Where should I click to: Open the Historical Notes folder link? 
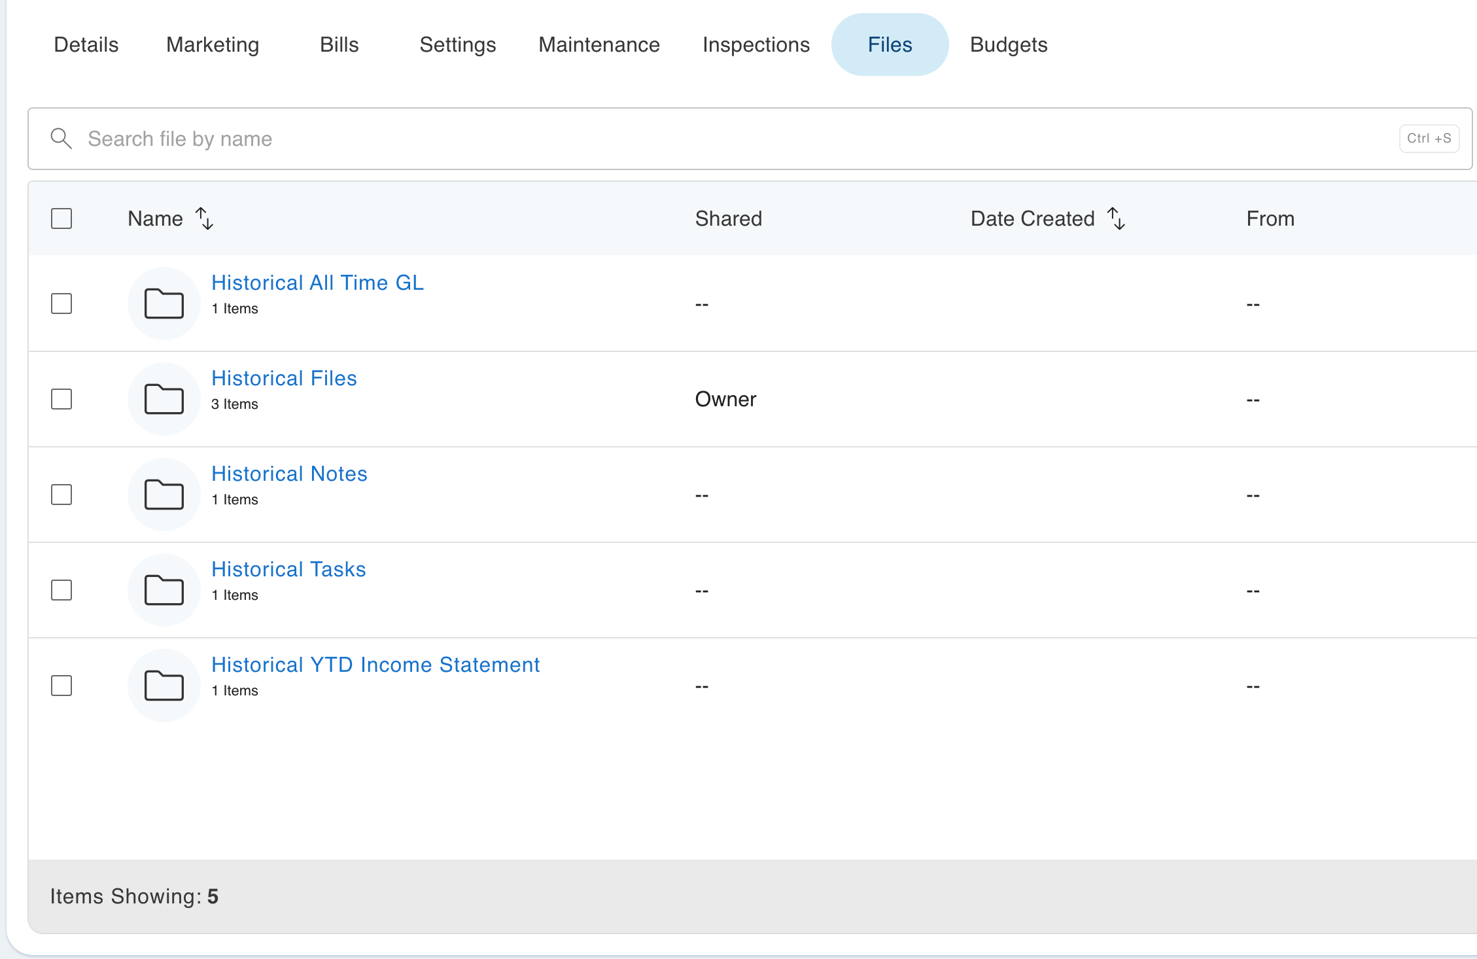point(289,474)
